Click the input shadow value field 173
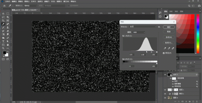The image size is (202, 103). click(132, 55)
